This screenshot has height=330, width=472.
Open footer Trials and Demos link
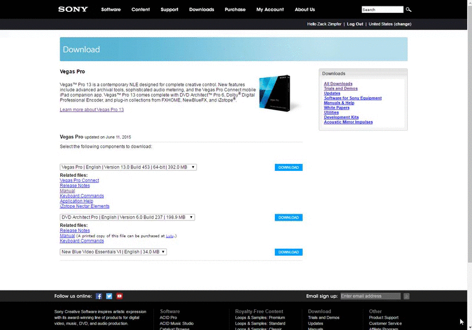[x=323, y=318]
